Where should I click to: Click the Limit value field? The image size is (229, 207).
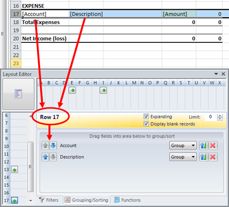pos(210,117)
